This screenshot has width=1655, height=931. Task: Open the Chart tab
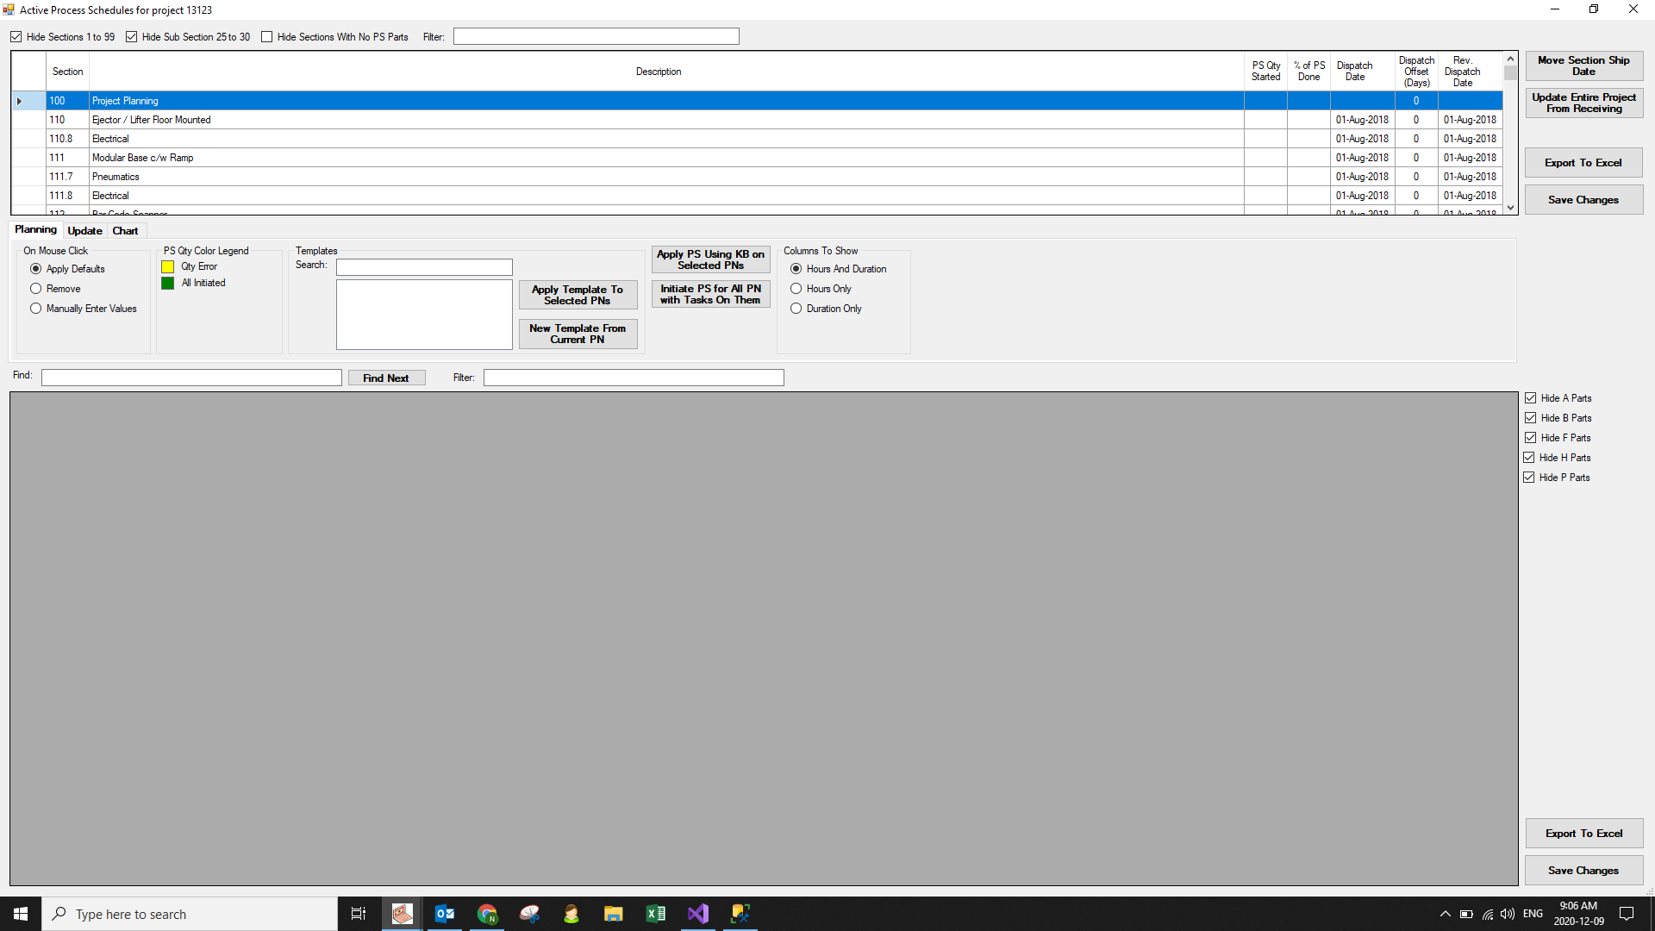point(125,231)
